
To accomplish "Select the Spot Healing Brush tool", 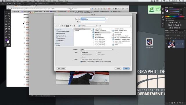I will click(x=6, y=21).
